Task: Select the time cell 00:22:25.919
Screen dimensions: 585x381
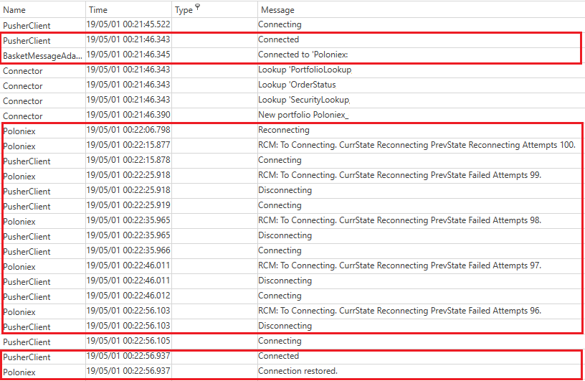Action: (x=128, y=205)
